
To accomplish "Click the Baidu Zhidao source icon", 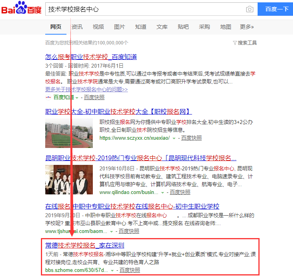I will pyautogui.click(x=48, y=97).
